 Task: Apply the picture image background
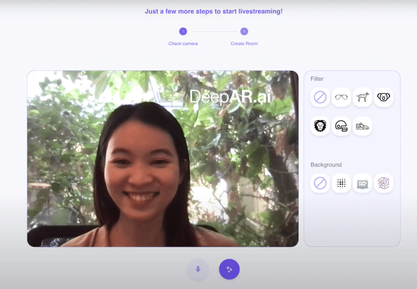point(362,183)
